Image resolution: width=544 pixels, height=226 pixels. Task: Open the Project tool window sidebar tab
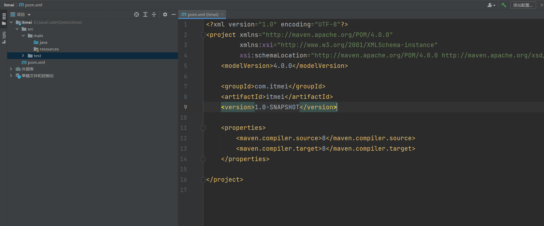(4, 19)
